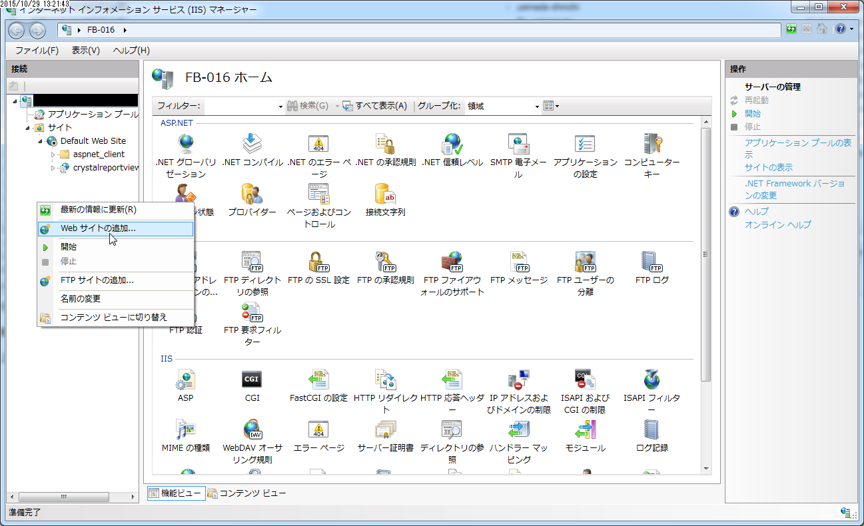Image resolution: width=864 pixels, height=526 pixels.
Task: Open the HTTP 応答ヘッダー feature
Action: tap(452, 392)
